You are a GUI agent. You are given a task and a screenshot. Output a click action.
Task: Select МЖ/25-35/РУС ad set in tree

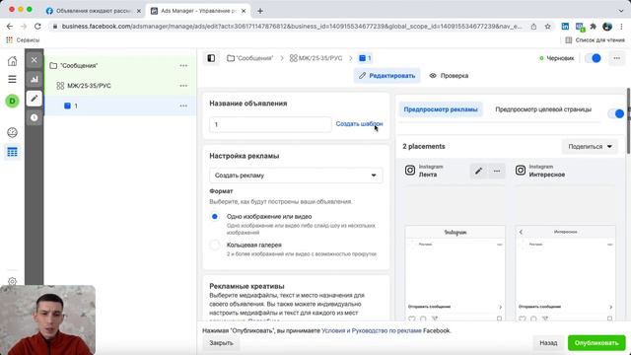(89, 86)
